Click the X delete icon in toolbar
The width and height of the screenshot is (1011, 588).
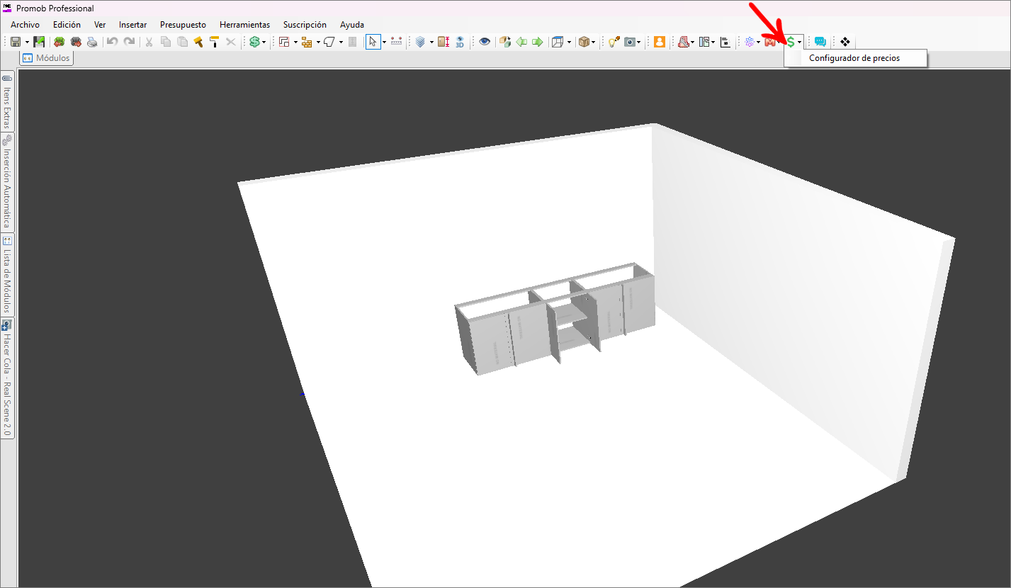point(230,43)
